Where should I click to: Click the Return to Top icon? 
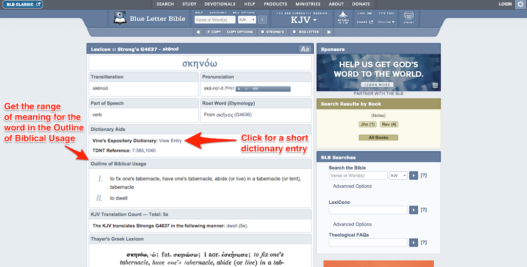point(343,18)
